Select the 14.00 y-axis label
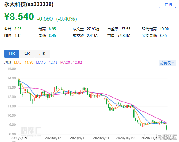The image size is (179, 142). (12, 78)
